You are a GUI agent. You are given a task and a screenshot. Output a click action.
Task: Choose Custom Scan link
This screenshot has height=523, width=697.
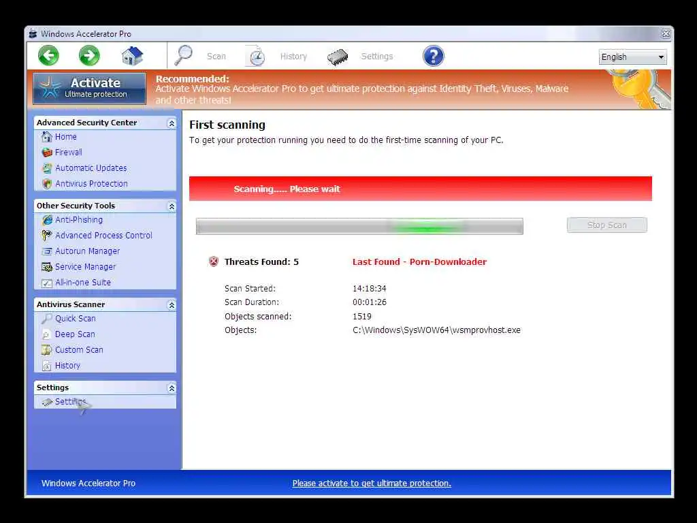coord(79,350)
